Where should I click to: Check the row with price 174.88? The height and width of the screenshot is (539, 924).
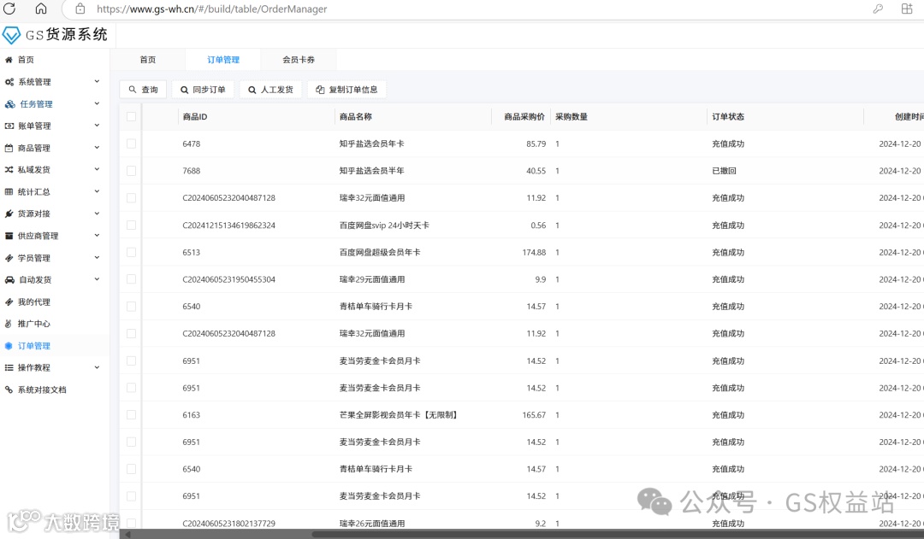(131, 253)
